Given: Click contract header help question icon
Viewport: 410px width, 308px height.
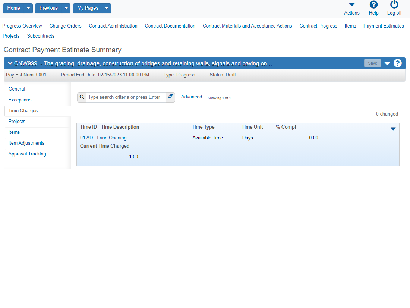Looking at the screenshot, I should coord(397,63).
